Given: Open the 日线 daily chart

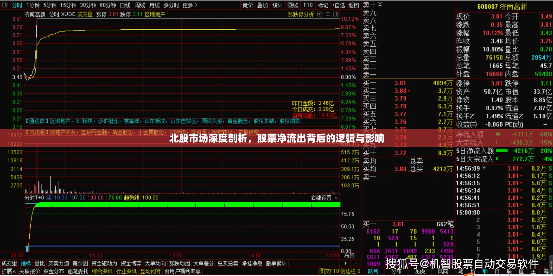Looking at the screenshot, I should [x=125, y=5].
